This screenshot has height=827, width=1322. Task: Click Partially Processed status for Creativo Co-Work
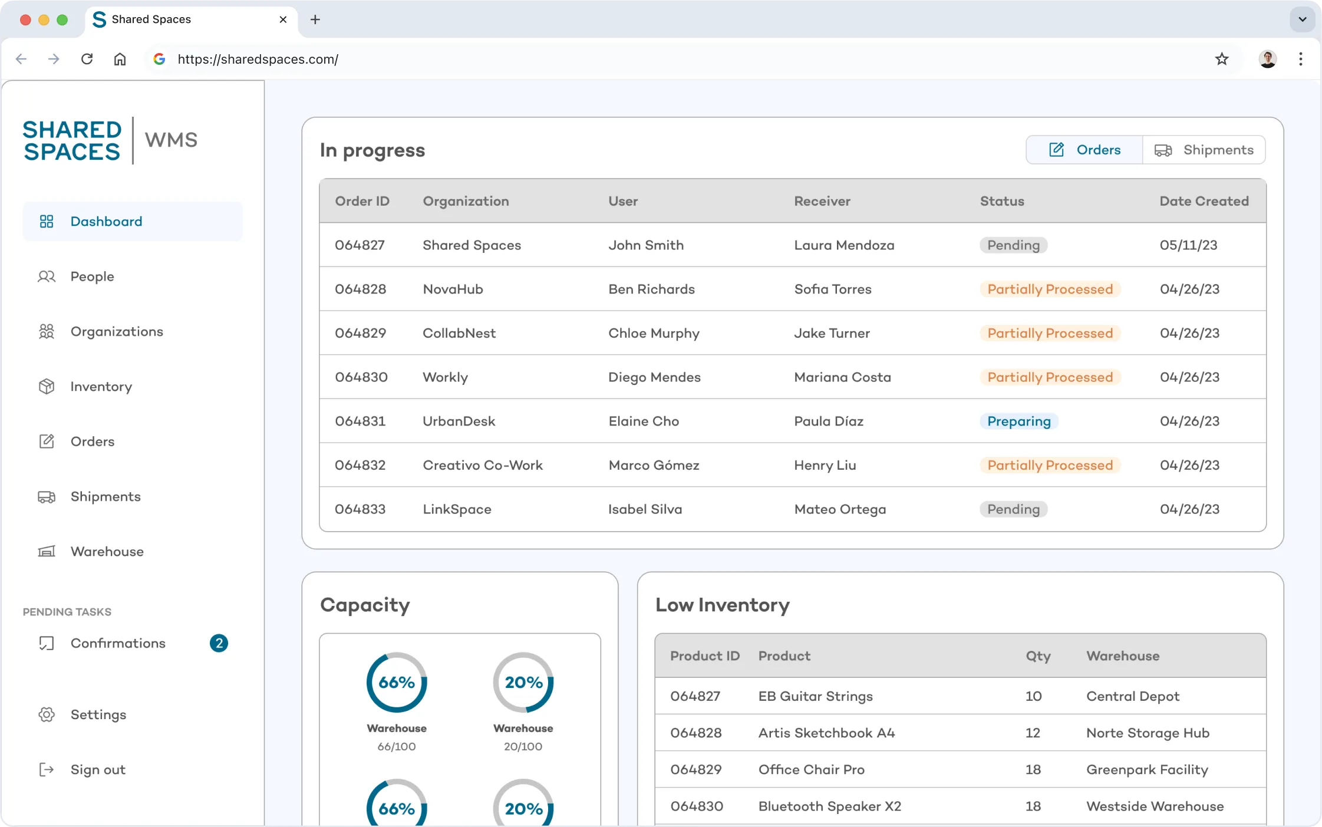tap(1050, 465)
